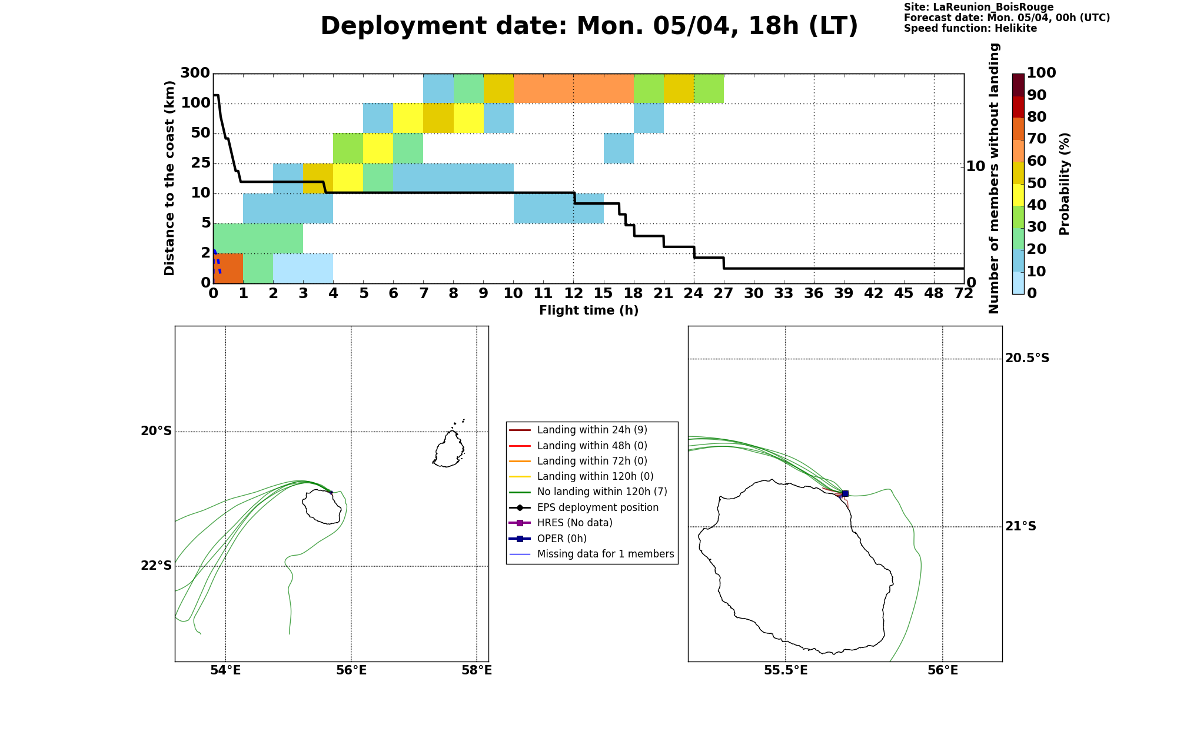Click the 'Distance to the coast (km)' axis label
Viewport: 1177px width, 735px height.
(169, 178)
